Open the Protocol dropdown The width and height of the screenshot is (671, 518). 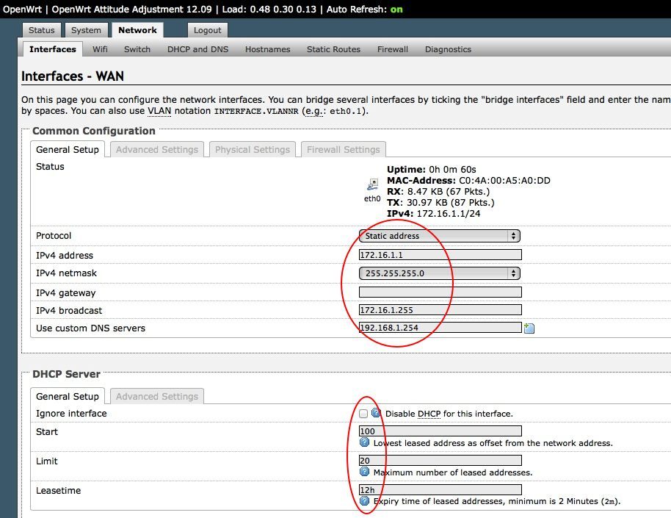(x=440, y=236)
